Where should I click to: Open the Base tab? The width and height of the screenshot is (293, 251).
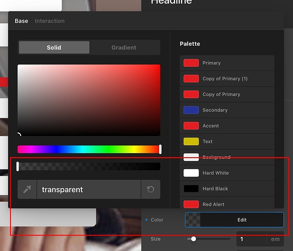[21, 21]
